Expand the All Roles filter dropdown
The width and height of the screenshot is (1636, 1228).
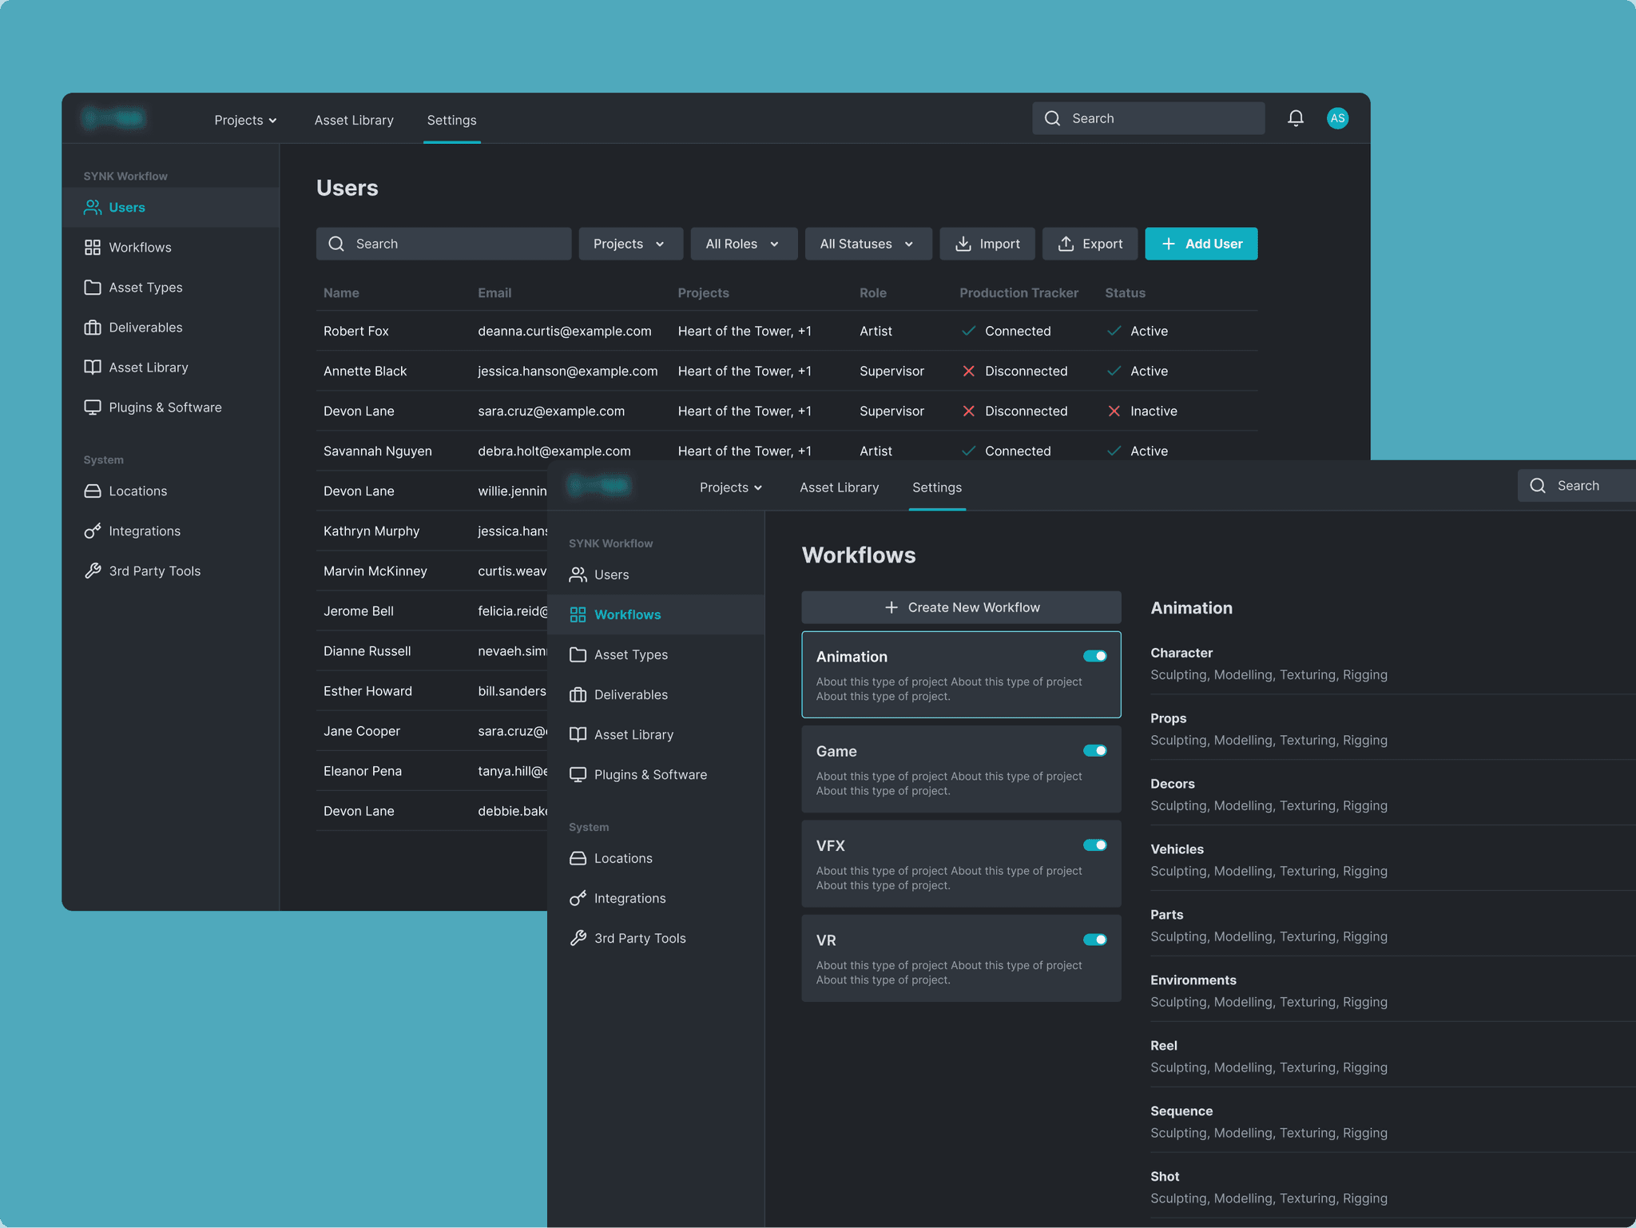coord(743,244)
